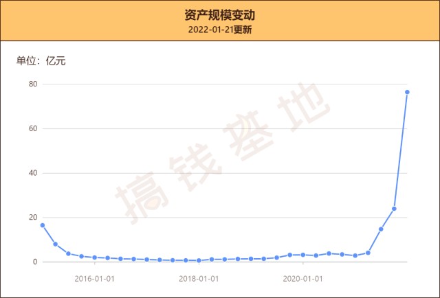Click the late data point valued around 15
Viewport: 440px width, 298px height.
[381, 229]
